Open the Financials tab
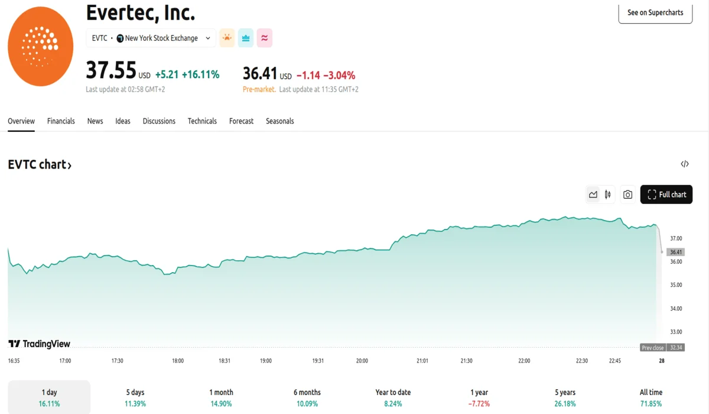This screenshot has width=709, height=414. point(61,121)
